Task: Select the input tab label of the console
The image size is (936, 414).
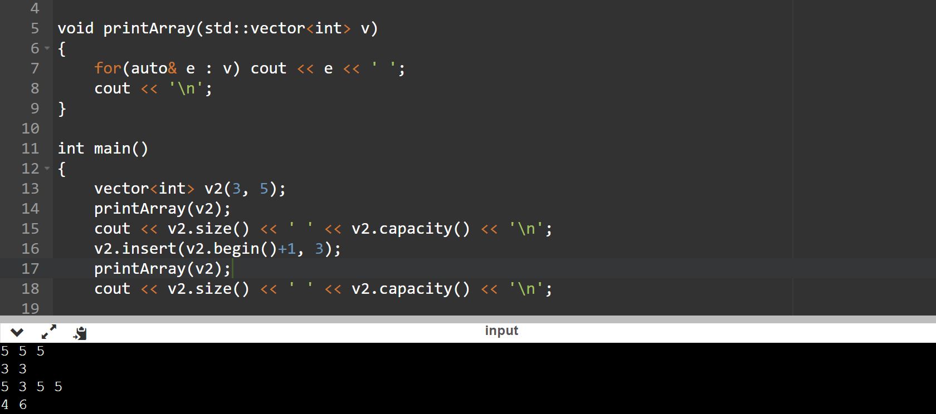Action: pos(501,331)
